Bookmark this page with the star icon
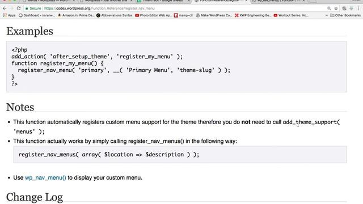The width and height of the screenshot is (363, 204). coord(336,8)
